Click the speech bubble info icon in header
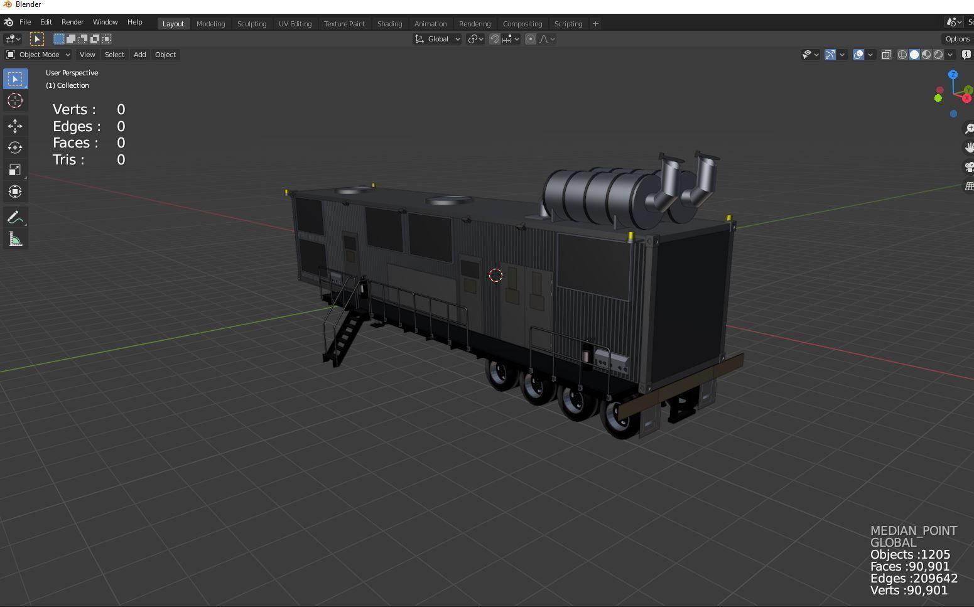 coord(966,55)
